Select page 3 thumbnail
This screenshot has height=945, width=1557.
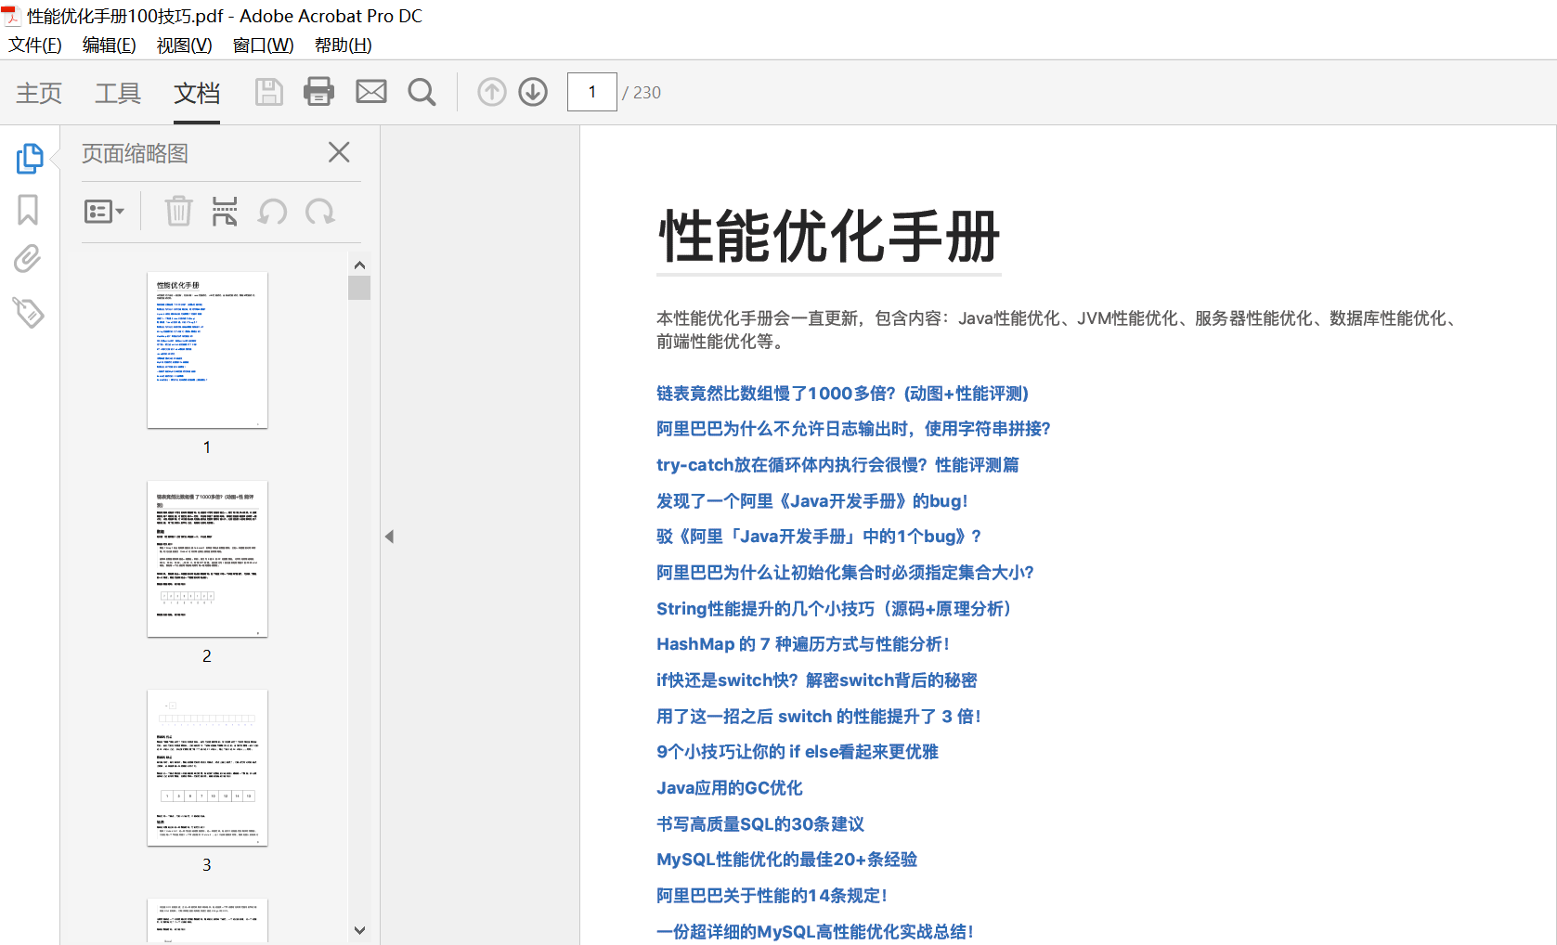[x=207, y=768]
